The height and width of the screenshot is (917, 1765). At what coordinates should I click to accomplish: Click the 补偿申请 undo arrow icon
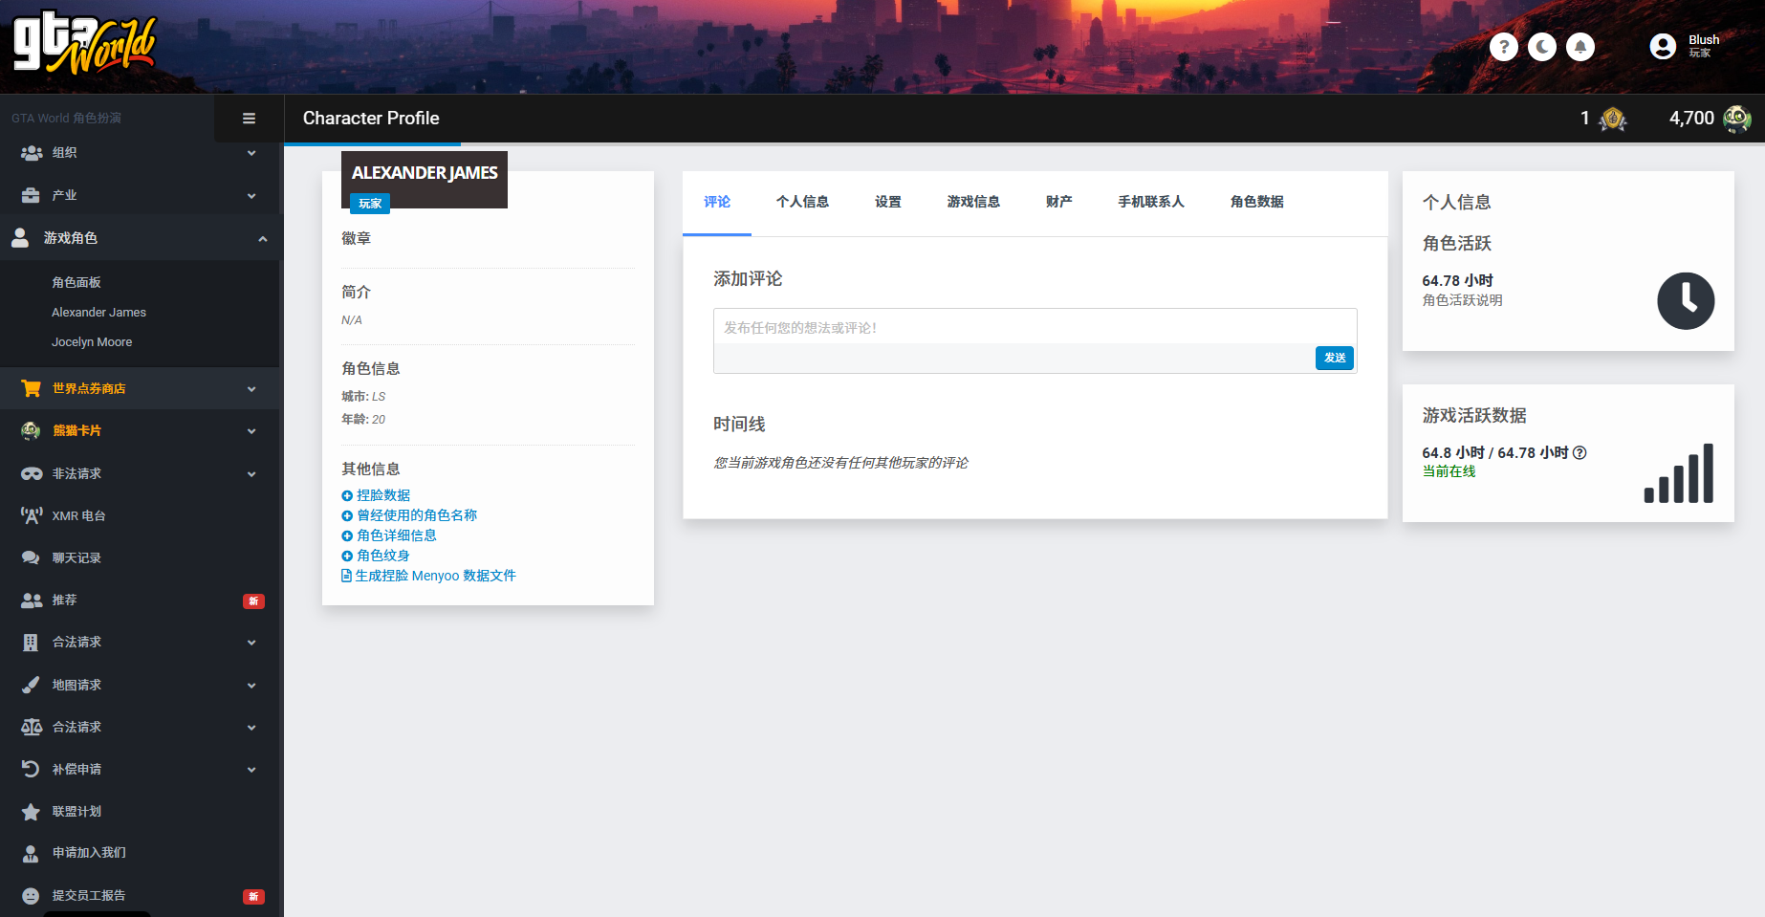[31, 769]
